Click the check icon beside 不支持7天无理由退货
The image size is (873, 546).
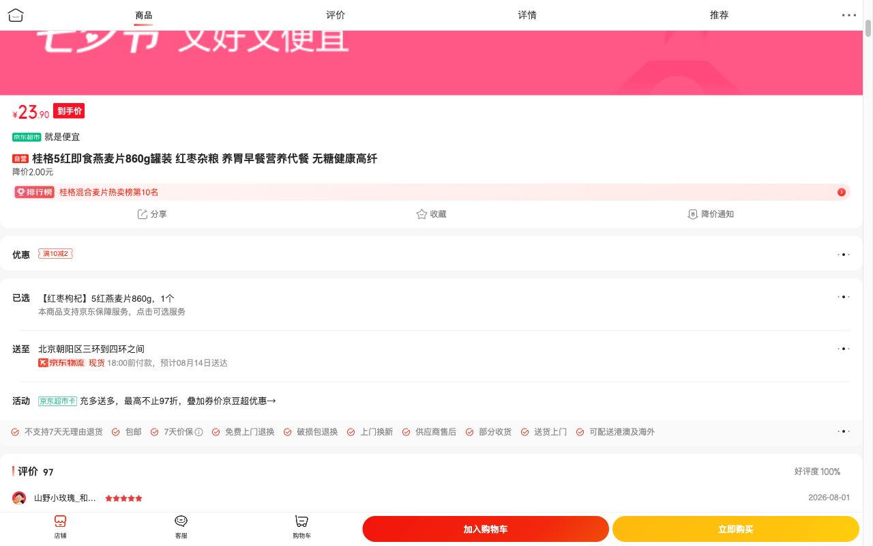tap(15, 432)
